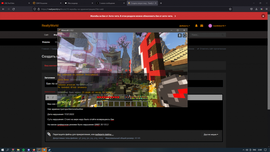Open the forum messages envelope
Viewport: 270px width, 152px height.
[202, 26]
